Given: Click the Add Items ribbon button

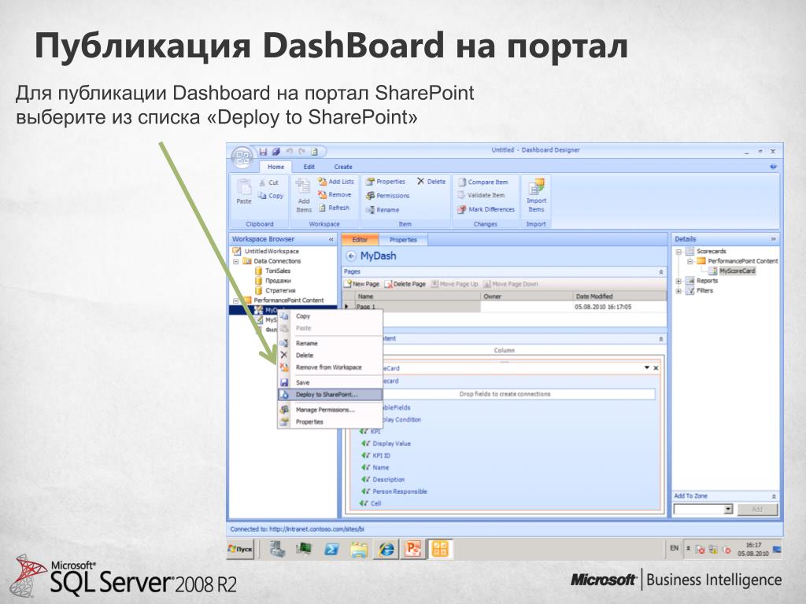Looking at the screenshot, I should click(303, 196).
